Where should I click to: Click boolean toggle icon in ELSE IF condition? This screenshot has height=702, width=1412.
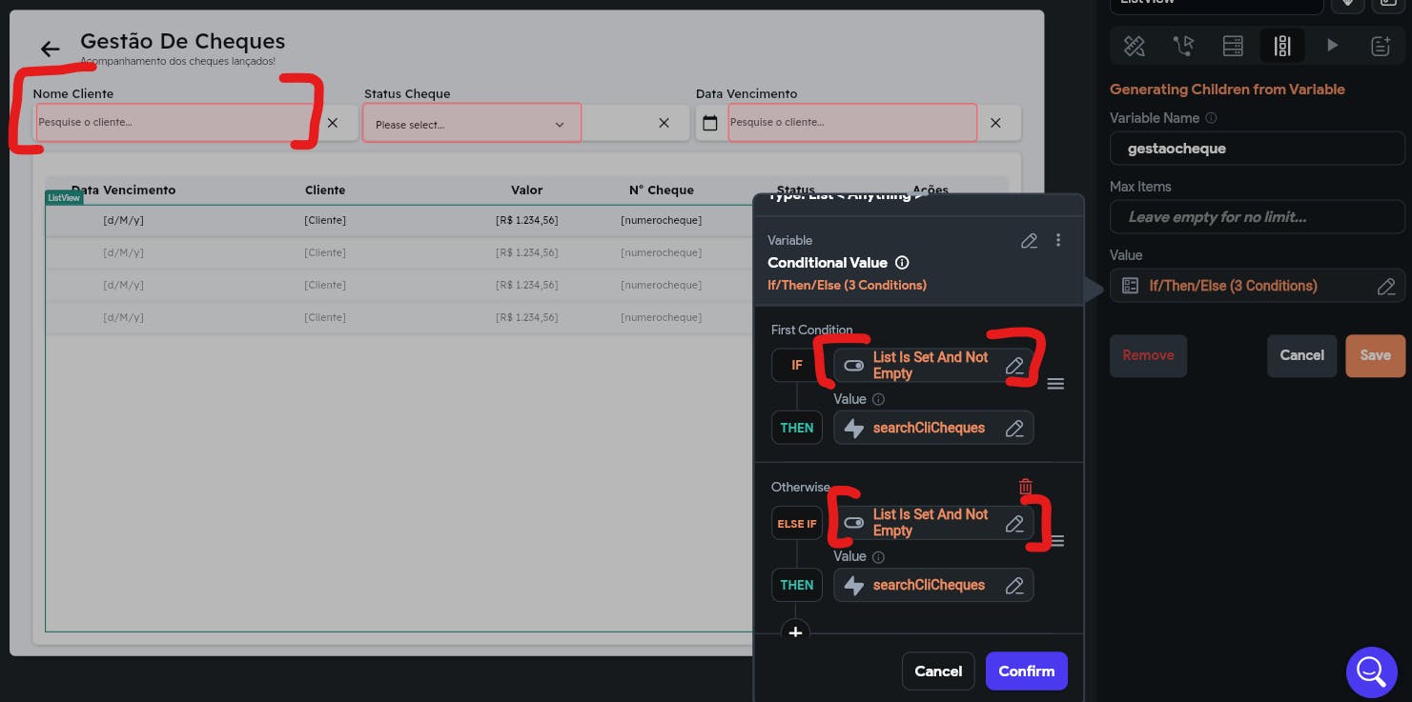(x=853, y=523)
